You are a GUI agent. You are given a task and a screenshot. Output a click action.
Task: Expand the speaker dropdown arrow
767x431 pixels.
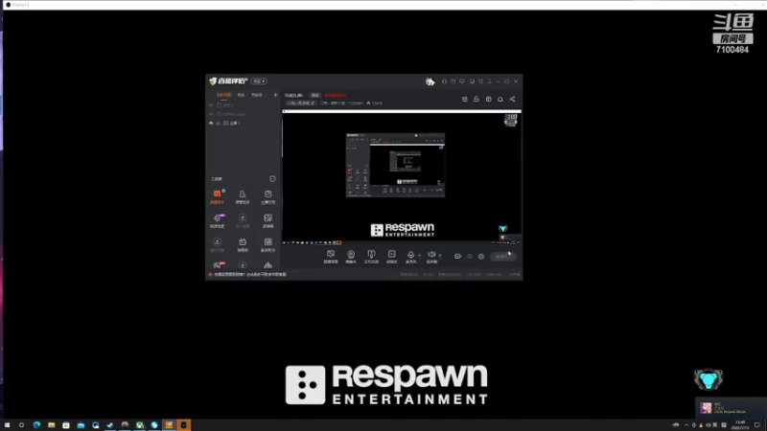440,255
